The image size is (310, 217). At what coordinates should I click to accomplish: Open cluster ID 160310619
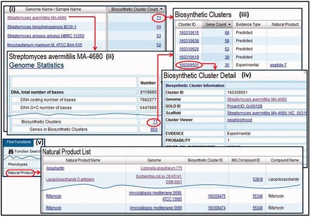click(189, 57)
